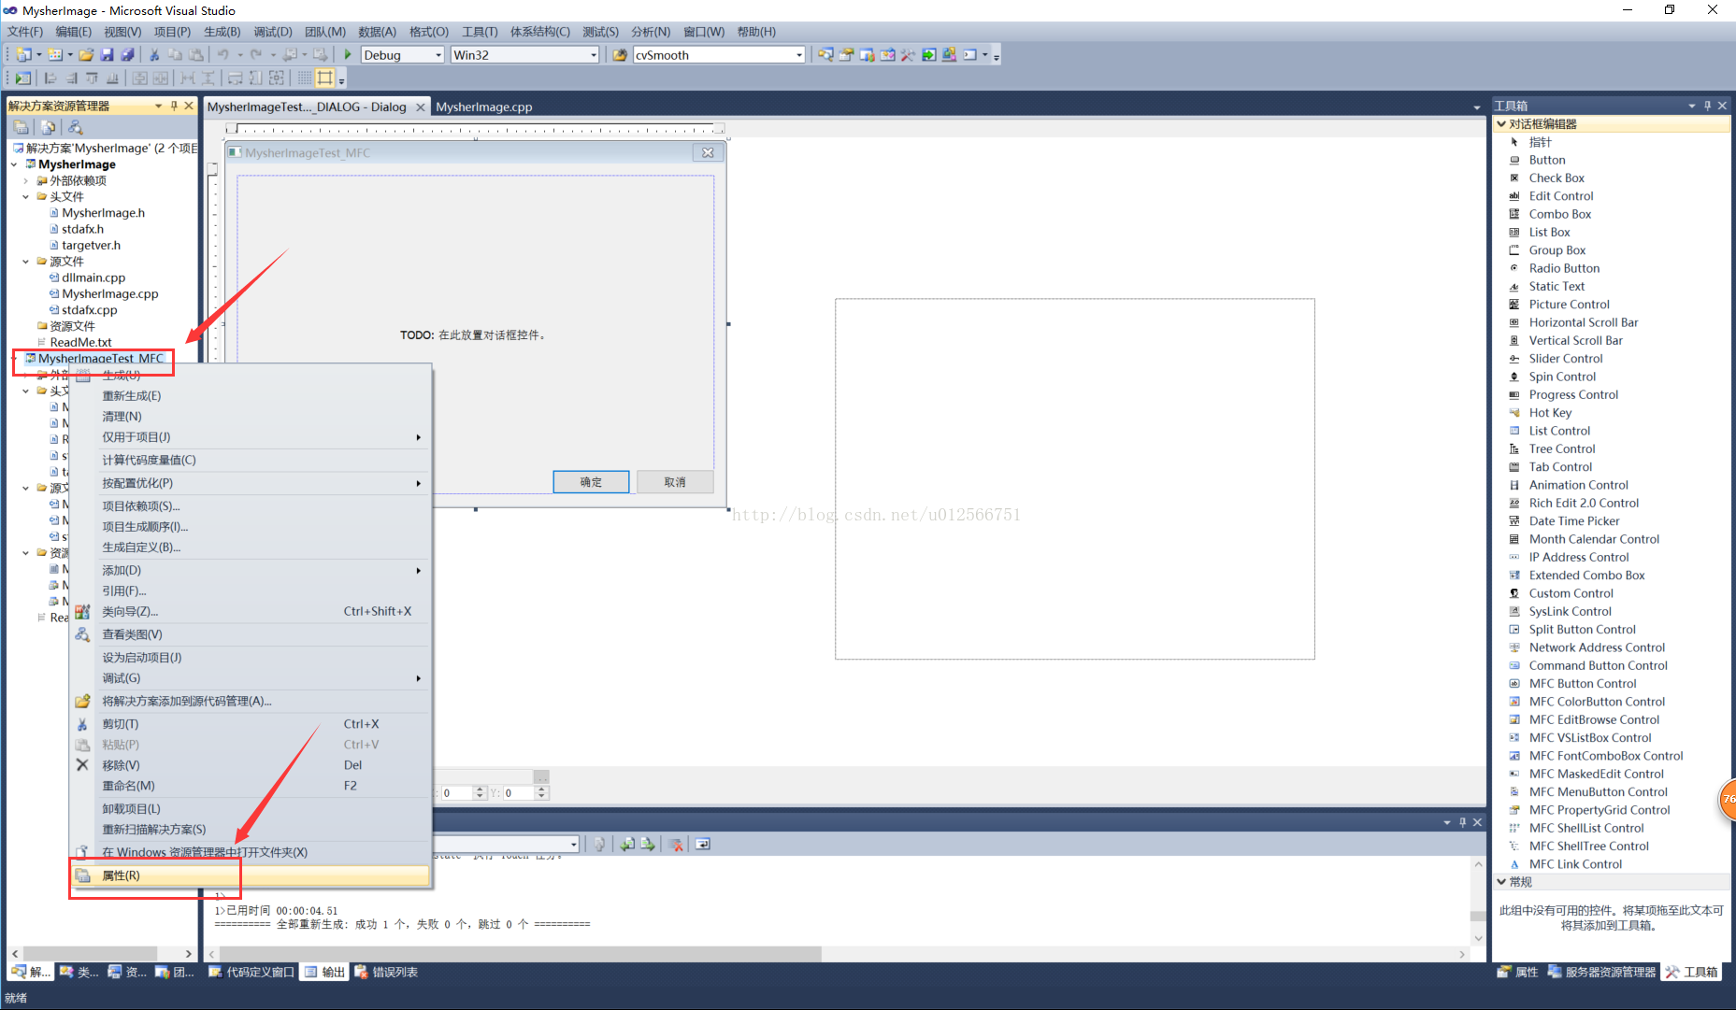Click the Output window vertical scrollbar thumb

click(1477, 916)
